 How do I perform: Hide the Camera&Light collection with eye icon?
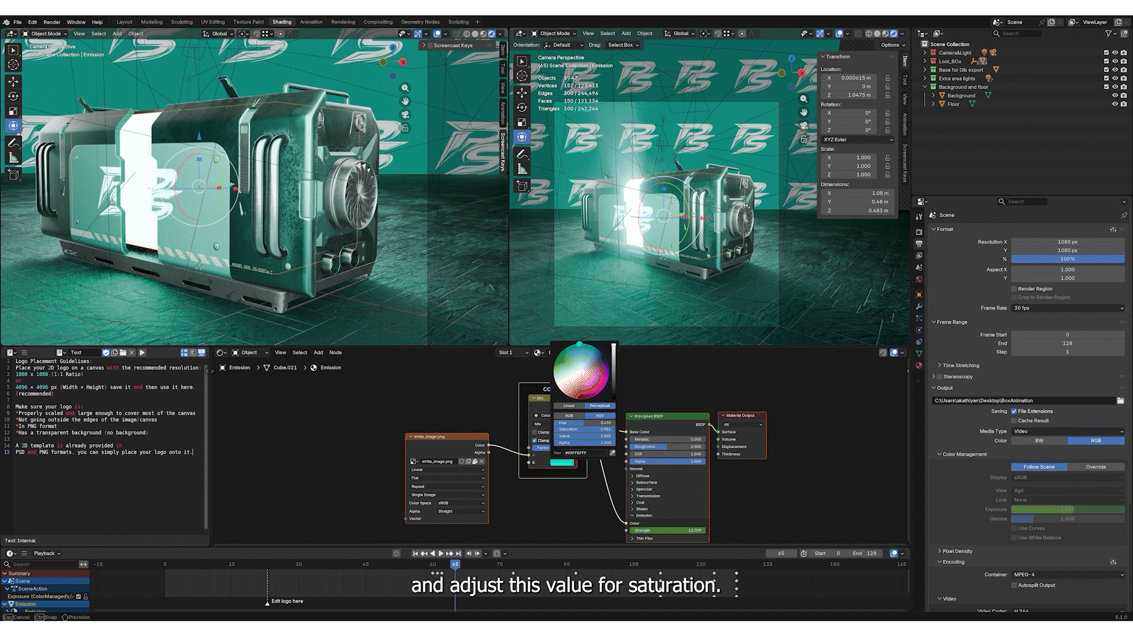1115,52
